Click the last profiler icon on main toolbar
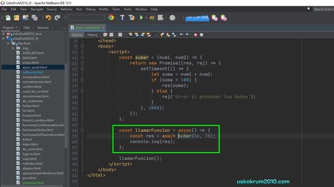The width and height of the screenshot is (334, 187). 223,18
